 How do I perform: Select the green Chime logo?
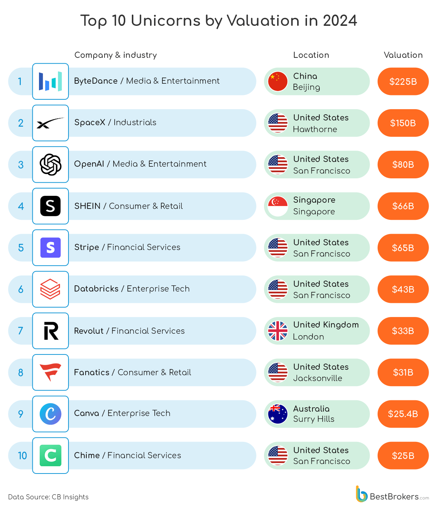50,455
